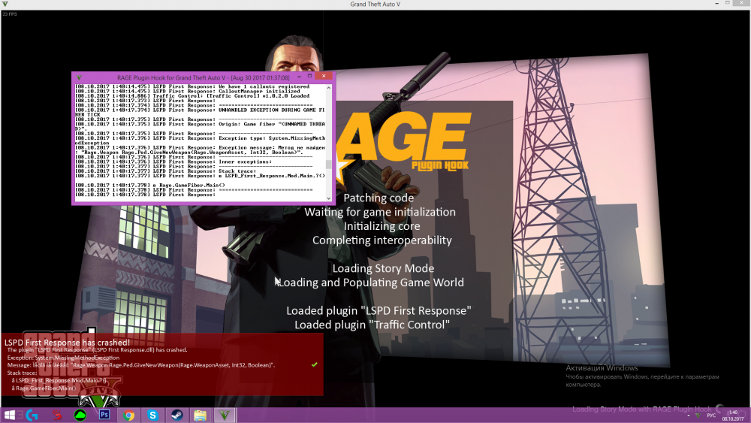
Task: Open Google Chrome from the taskbar
Action: (128, 415)
